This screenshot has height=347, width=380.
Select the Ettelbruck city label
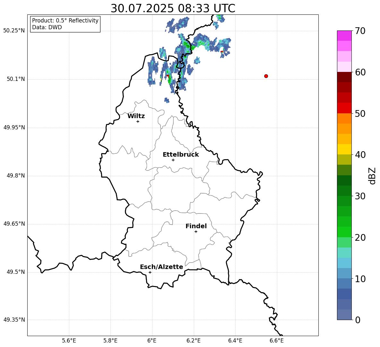(x=181, y=155)
